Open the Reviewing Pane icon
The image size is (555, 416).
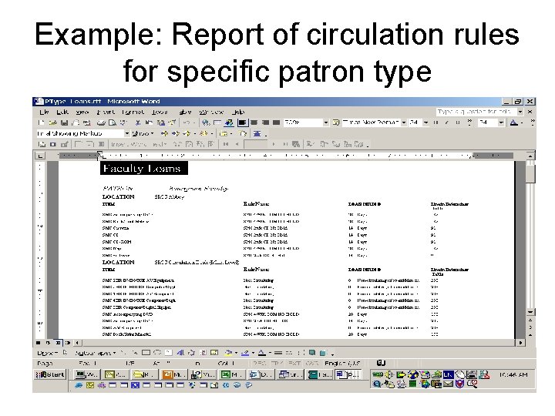point(257,134)
